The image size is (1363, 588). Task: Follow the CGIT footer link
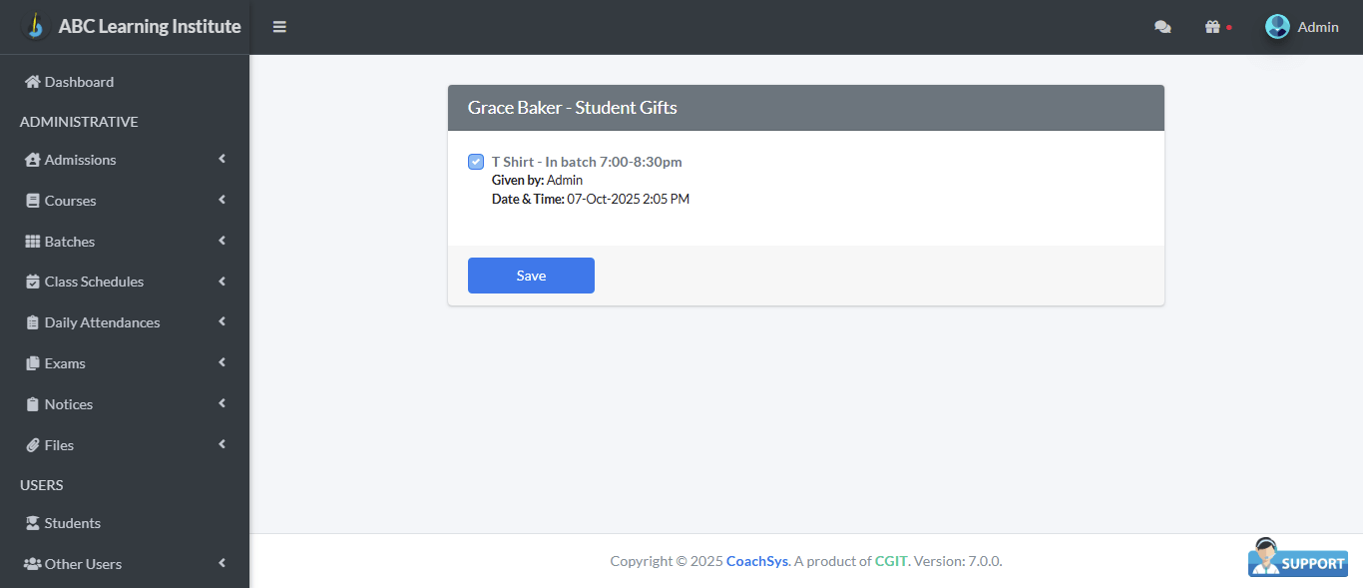coord(891,561)
